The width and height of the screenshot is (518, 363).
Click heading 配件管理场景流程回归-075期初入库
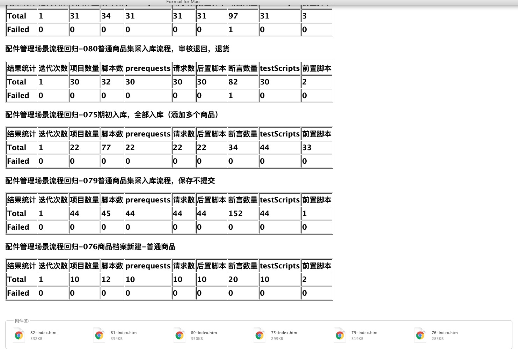pos(113,115)
